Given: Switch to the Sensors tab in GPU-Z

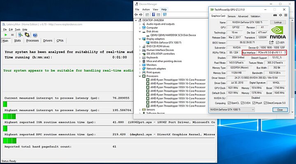Looking at the screenshot, I should click(231, 16).
